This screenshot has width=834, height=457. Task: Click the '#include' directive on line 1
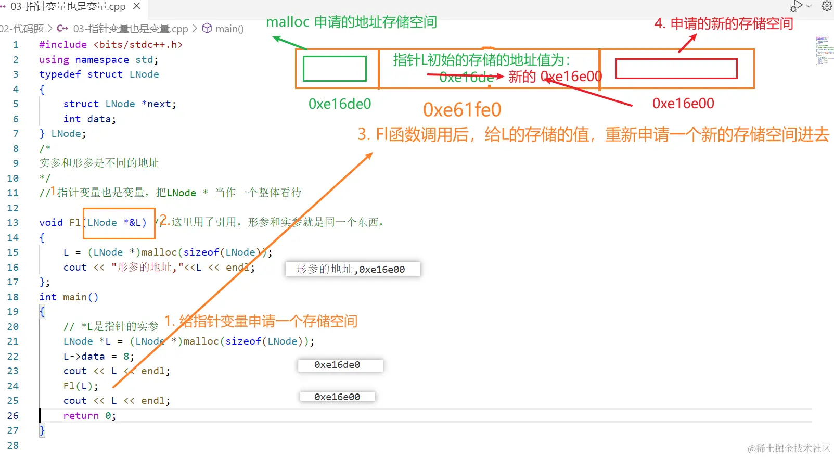(x=63, y=45)
